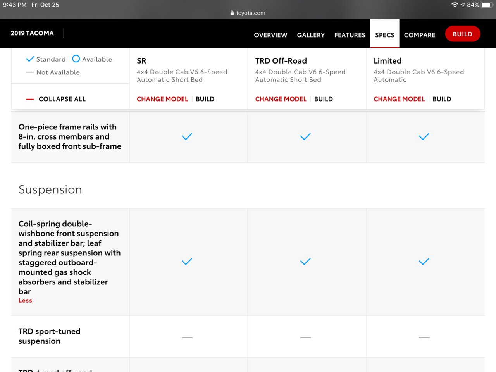Click TRD Off-Road checkmark for coil-spring suspension
496x372 pixels.
305,262
